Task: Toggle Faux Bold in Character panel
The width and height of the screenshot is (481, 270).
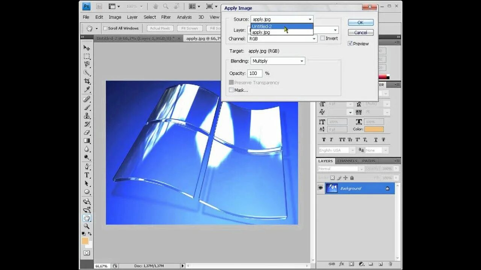Action: tap(324, 139)
